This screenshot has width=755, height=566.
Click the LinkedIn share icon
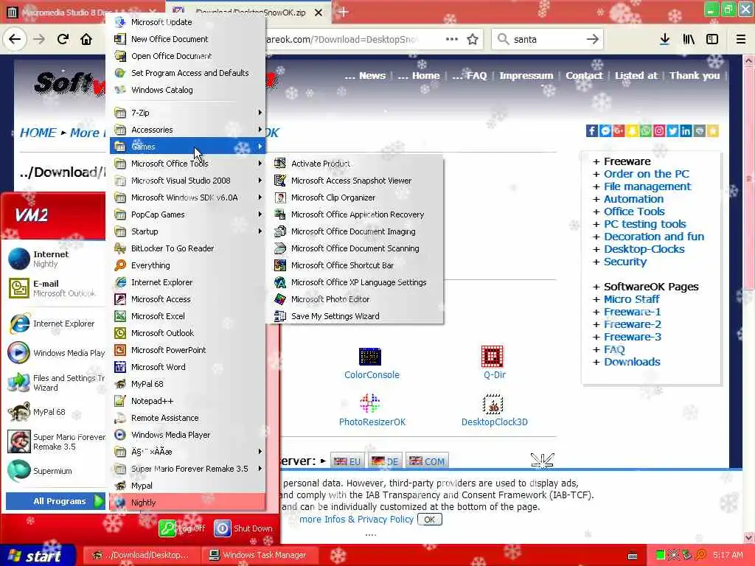(x=686, y=131)
